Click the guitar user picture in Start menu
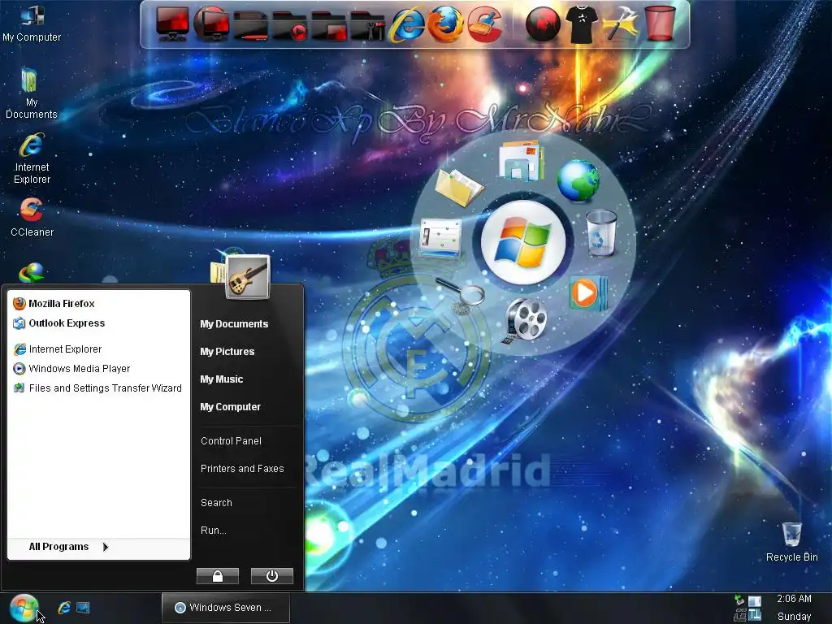832x624 pixels. (x=249, y=276)
